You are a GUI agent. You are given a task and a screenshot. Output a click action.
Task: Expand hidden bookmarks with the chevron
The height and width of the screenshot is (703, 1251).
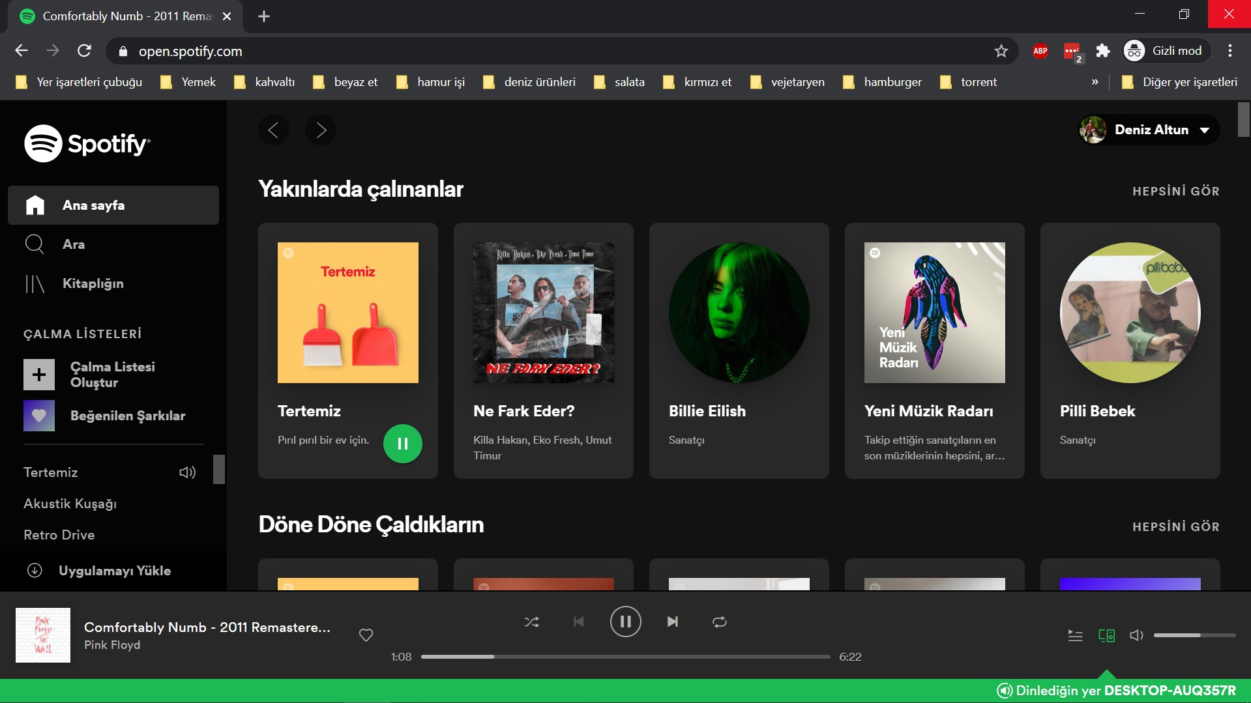1095,82
